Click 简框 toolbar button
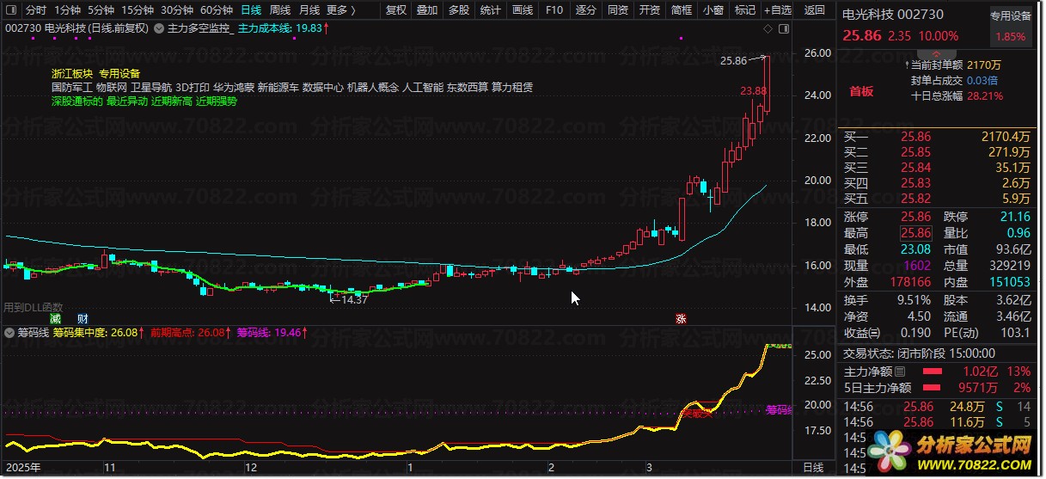1046x479 pixels. pyautogui.click(x=681, y=10)
